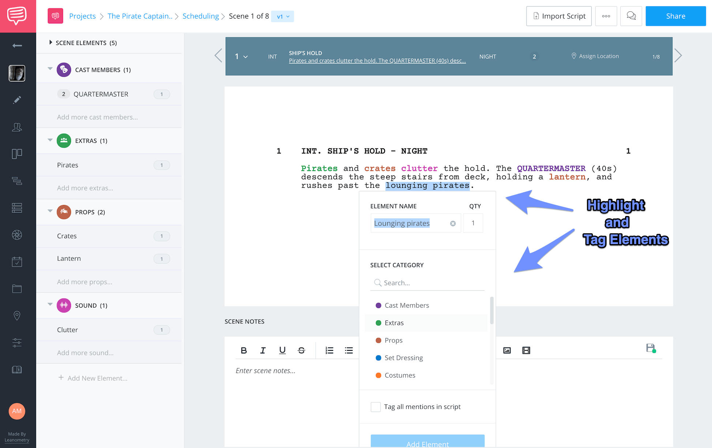
Task: Expand the Scene Elements header triangle
Action: 51,42
